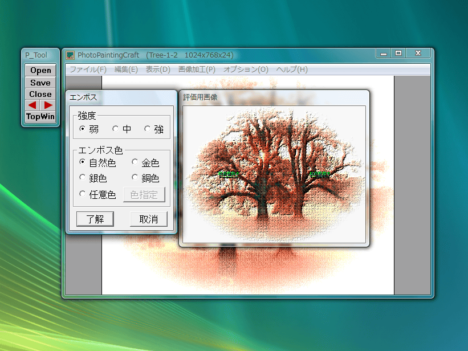The width and height of the screenshot is (468, 351).
Task: Click the red left arrow in P_Tool
Action: tap(32, 105)
